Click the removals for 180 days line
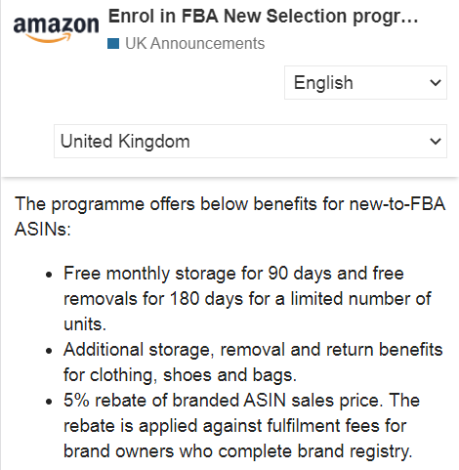This screenshot has height=470, width=459. [247, 299]
